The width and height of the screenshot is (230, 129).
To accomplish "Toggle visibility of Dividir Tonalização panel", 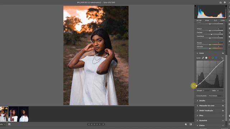I will coord(223,111).
